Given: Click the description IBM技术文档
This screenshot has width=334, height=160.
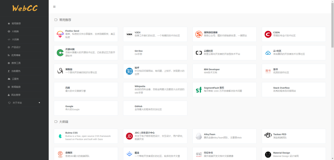Looking at the screenshot, I should (211, 72).
